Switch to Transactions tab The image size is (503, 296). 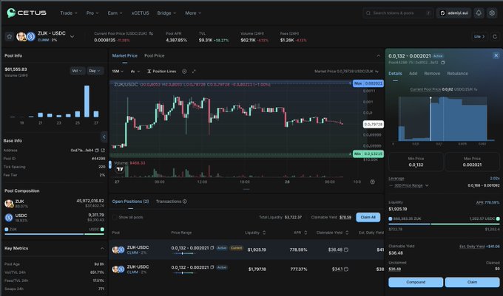(x=169, y=202)
